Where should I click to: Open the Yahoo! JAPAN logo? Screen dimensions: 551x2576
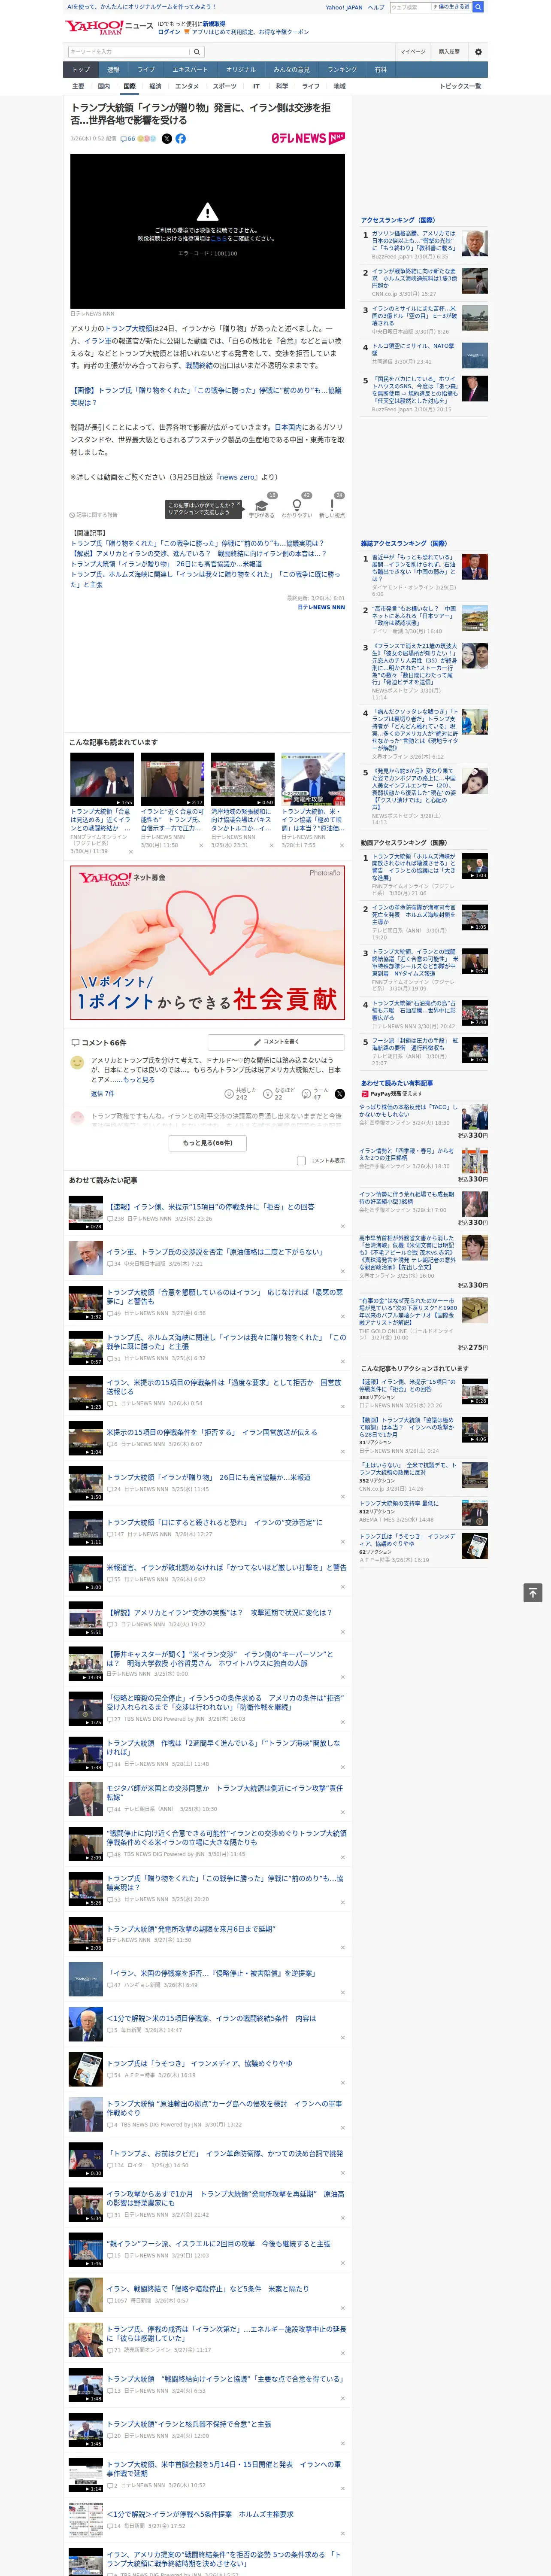click(x=94, y=27)
